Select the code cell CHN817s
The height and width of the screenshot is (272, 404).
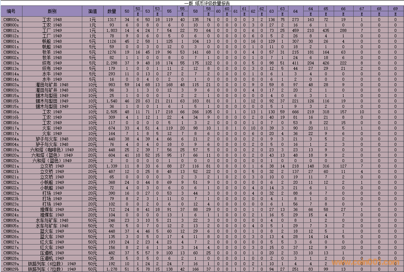tap(11, 133)
